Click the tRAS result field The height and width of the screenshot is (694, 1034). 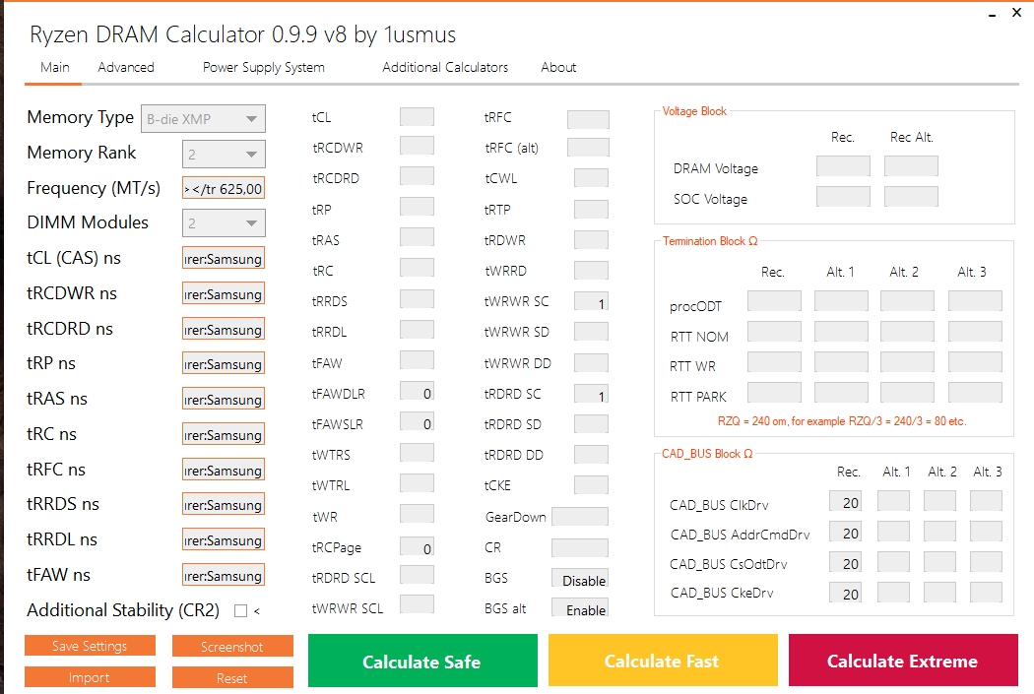pyautogui.click(x=417, y=237)
